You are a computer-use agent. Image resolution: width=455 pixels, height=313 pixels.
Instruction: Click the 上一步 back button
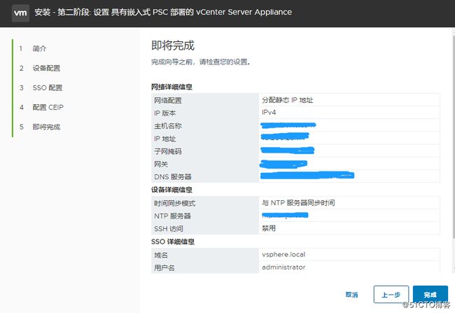(x=391, y=294)
